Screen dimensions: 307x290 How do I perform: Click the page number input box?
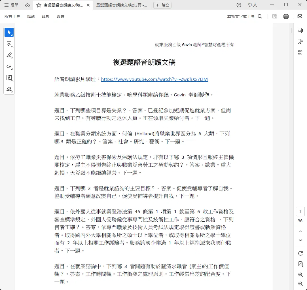300,211
